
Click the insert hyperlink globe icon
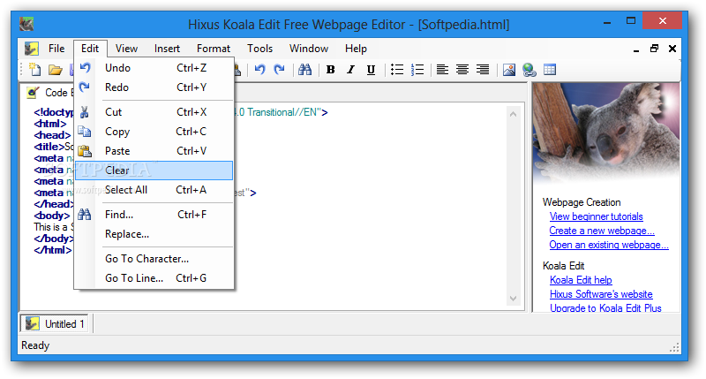[x=529, y=70]
